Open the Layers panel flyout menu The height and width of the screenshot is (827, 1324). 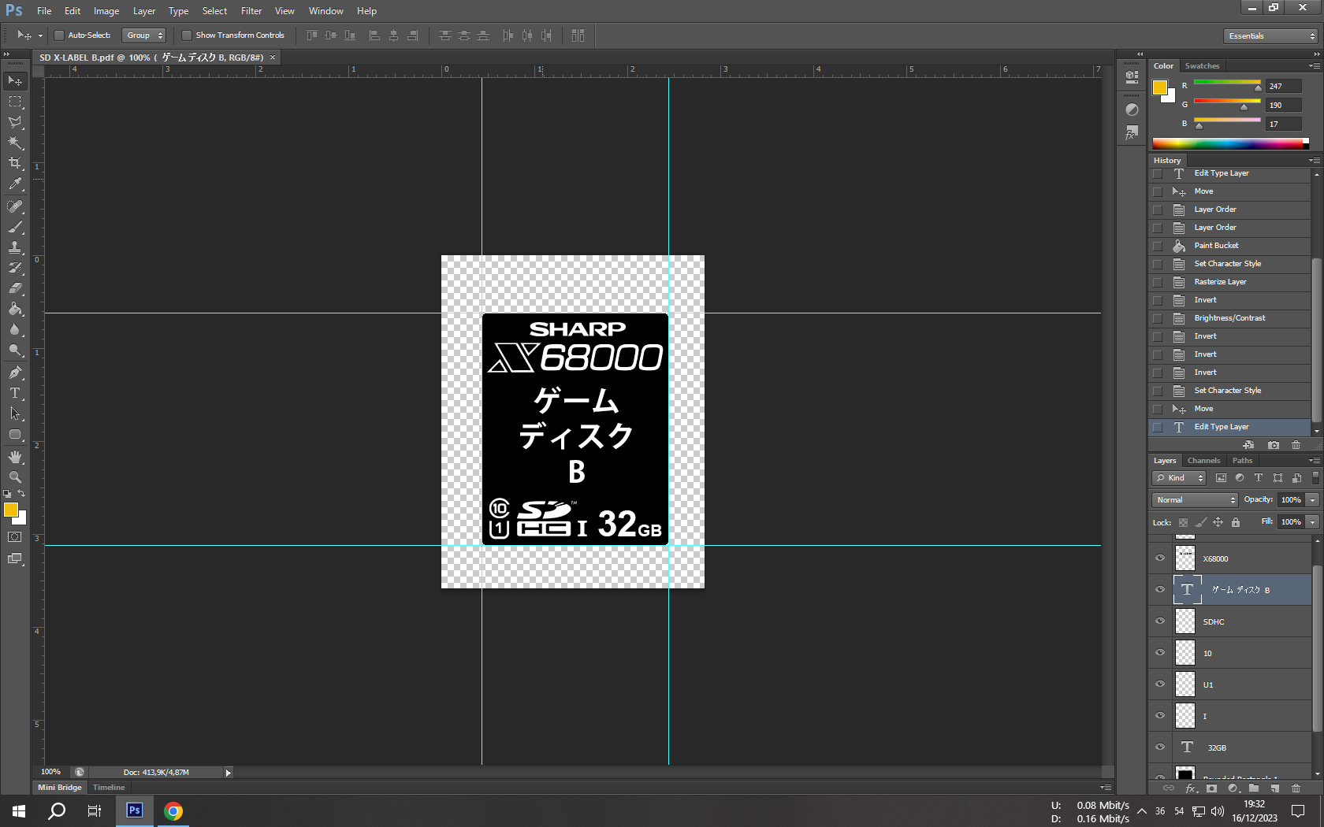pos(1314,461)
